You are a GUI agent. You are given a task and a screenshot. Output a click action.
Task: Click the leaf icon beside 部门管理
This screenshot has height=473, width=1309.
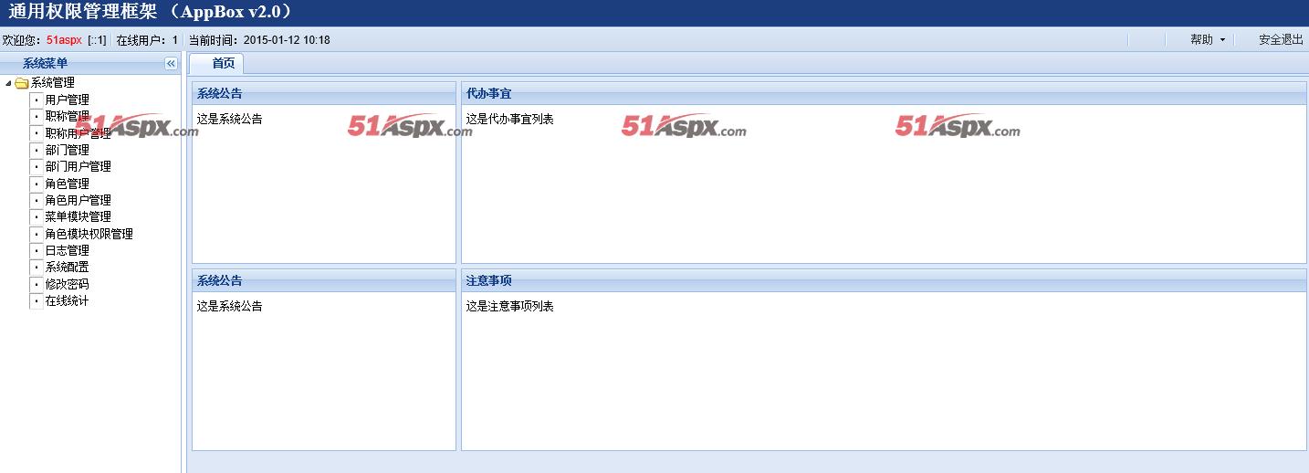pyautogui.click(x=37, y=150)
